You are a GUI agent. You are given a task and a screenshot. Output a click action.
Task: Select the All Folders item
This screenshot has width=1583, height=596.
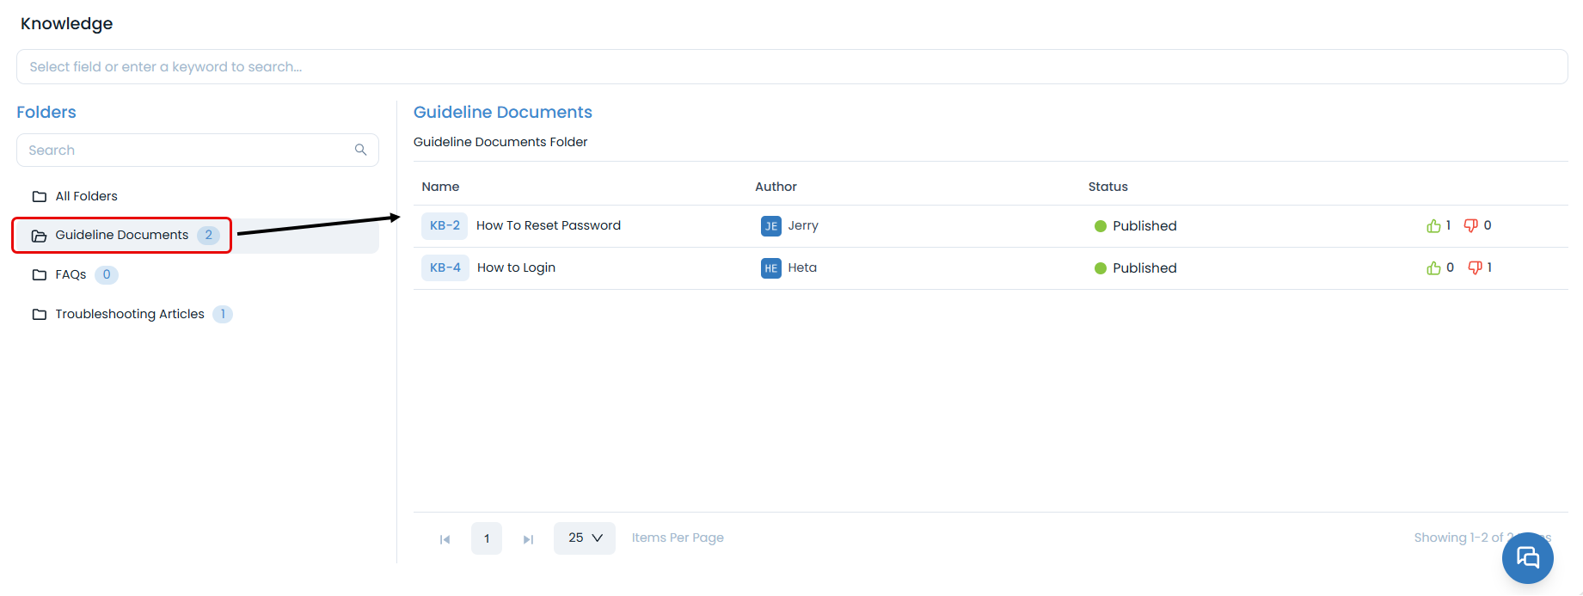pos(86,196)
